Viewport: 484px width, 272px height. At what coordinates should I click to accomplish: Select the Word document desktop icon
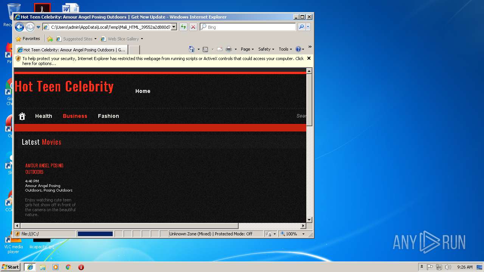pos(70,8)
